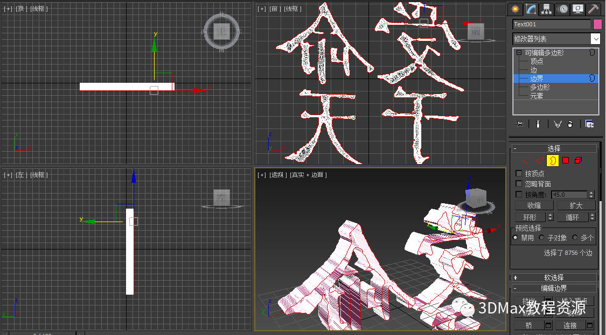Image resolution: width=606 pixels, height=335 pixels.
Task: Select the yellow Border selection icon
Action: (x=553, y=160)
